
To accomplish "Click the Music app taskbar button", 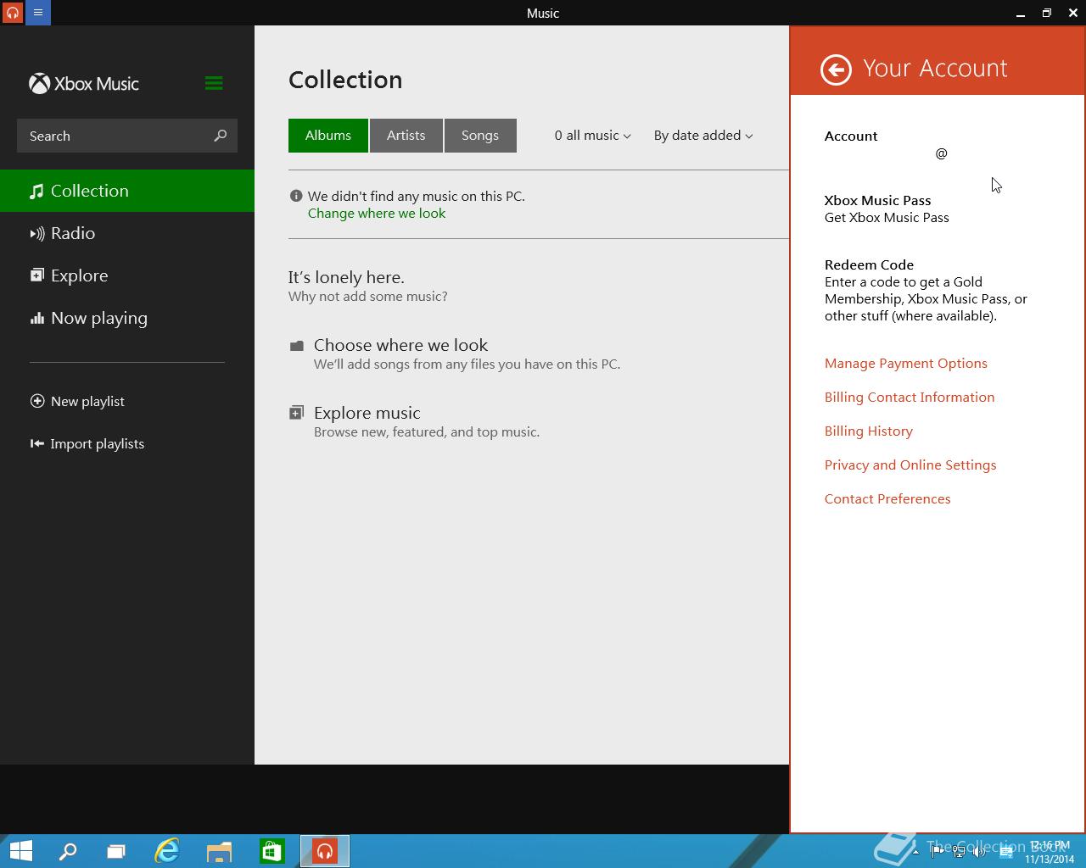I will 325,851.
